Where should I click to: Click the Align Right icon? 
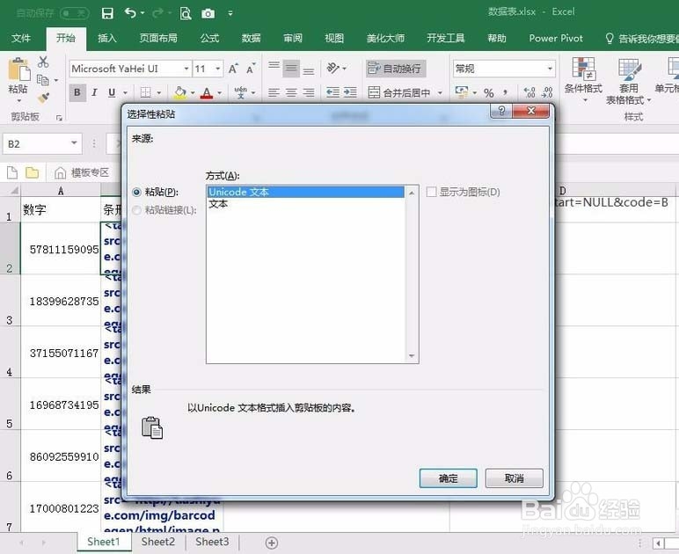309,92
